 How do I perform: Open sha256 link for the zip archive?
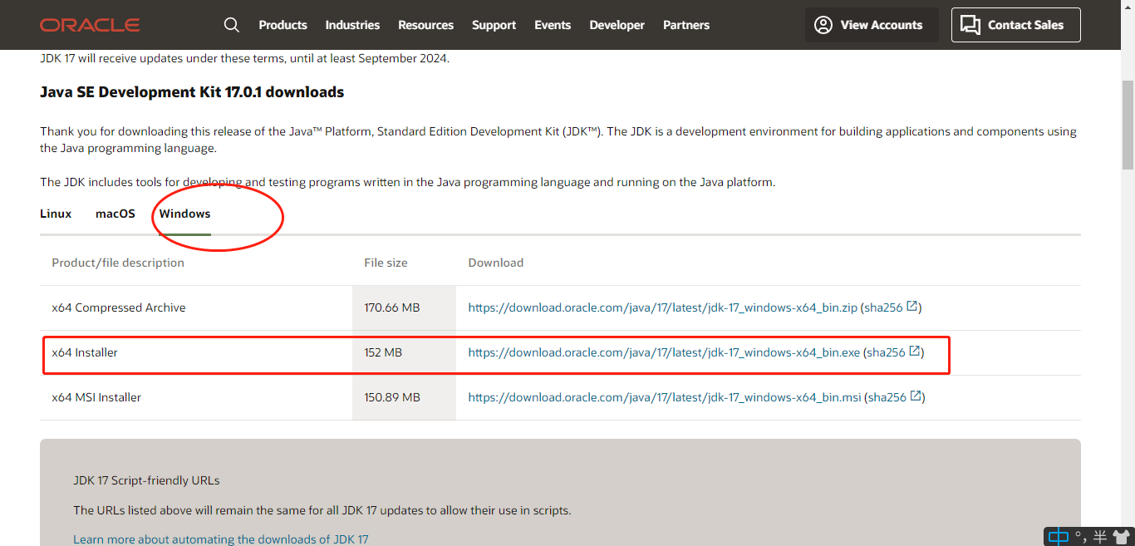click(x=883, y=307)
